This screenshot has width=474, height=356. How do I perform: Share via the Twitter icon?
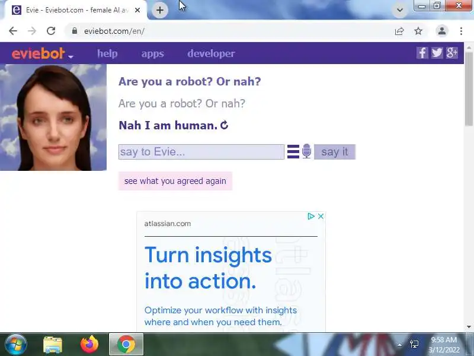pos(437,53)
